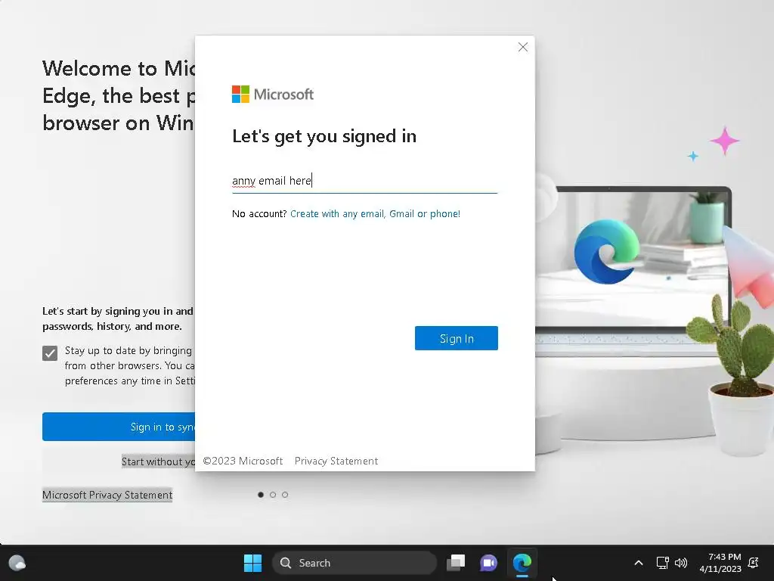Image resolution: width=774 pixels, height=581 pixels.
Task: Open network status tray icon
Action: tap(662, 563)
